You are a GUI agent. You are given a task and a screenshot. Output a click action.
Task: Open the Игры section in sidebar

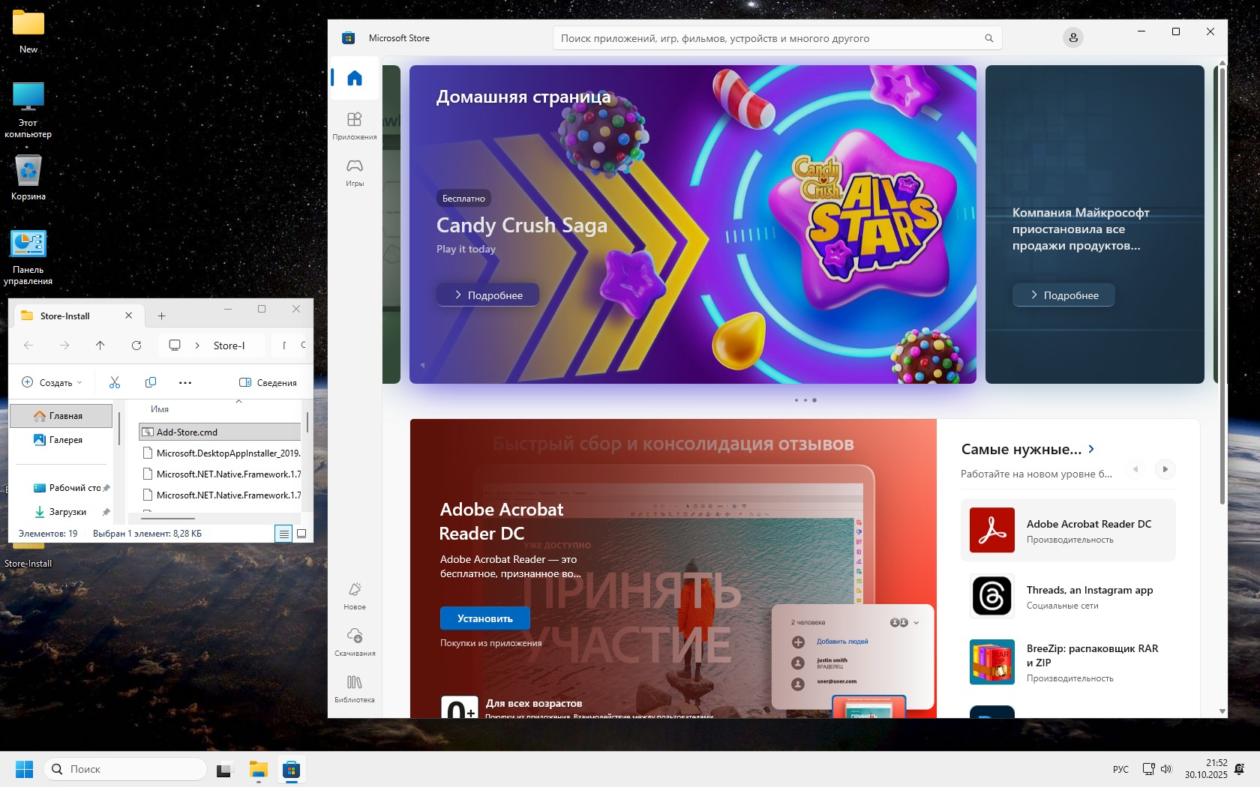click(x=355, y=172)
